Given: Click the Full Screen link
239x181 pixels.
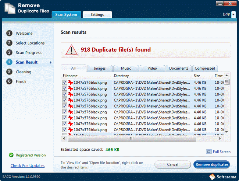Looking at the screenshot, I should click(221, 152).
